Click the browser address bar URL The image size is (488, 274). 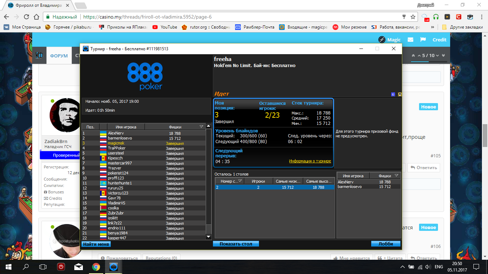147,17
